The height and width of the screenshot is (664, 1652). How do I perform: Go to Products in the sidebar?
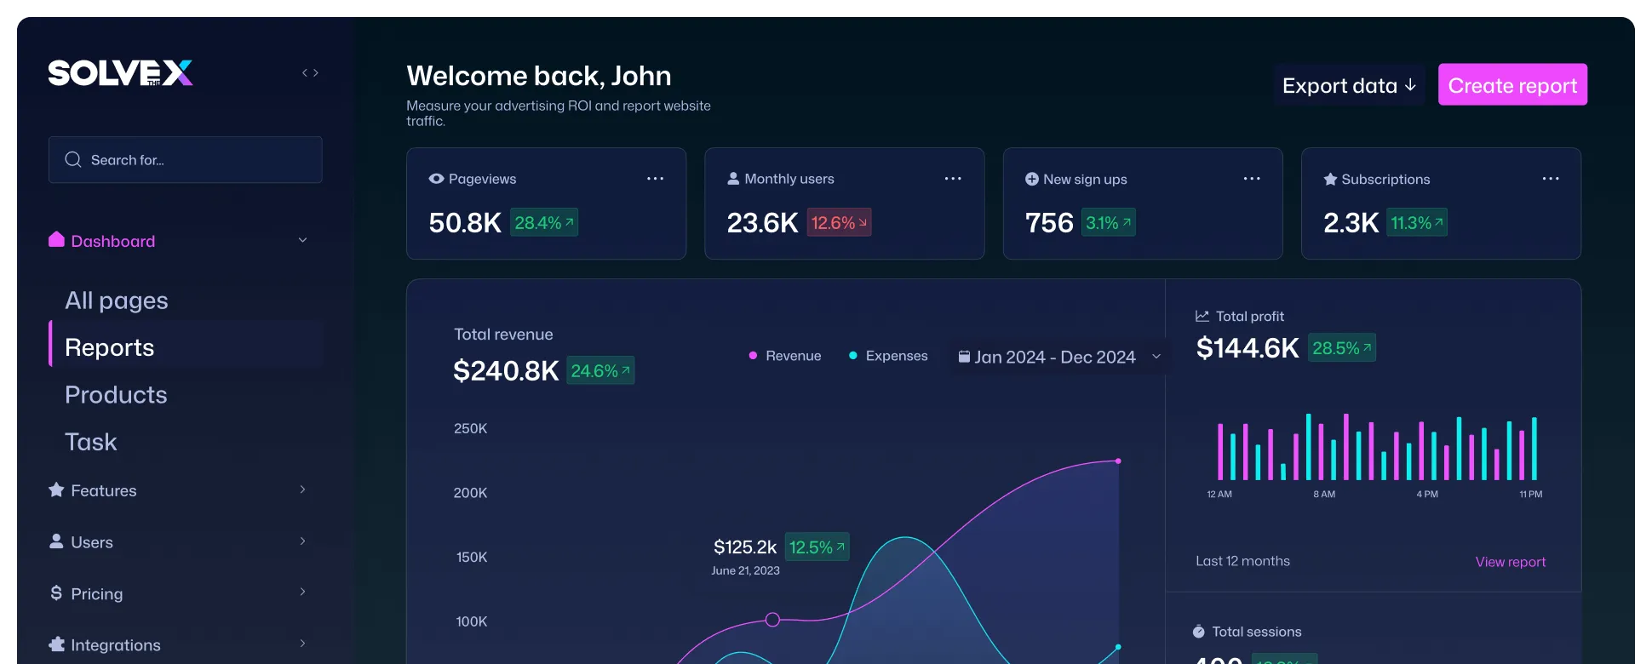(x=116, y=395)
